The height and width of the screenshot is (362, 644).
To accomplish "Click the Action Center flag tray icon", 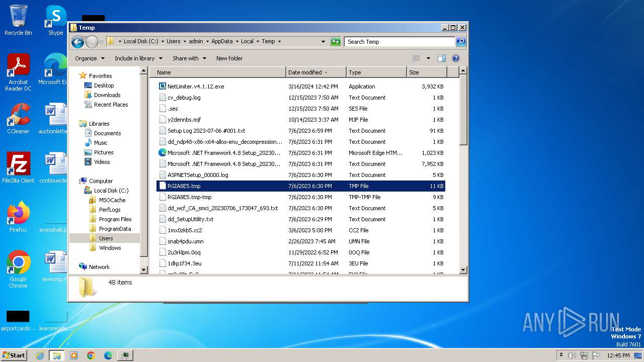I will (x=596, y=355).
